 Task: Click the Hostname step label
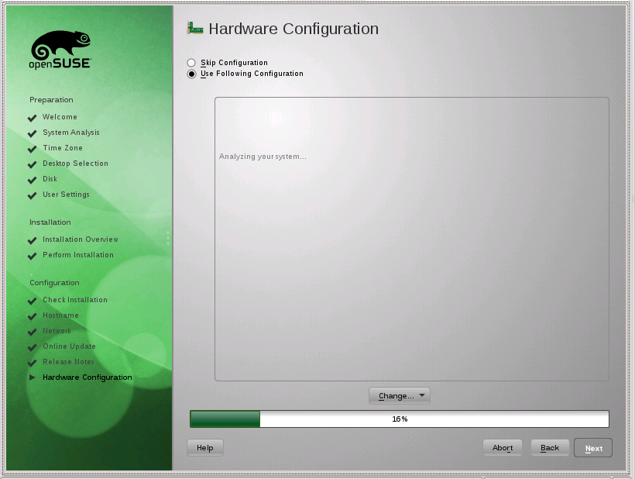tap(60, 315)
